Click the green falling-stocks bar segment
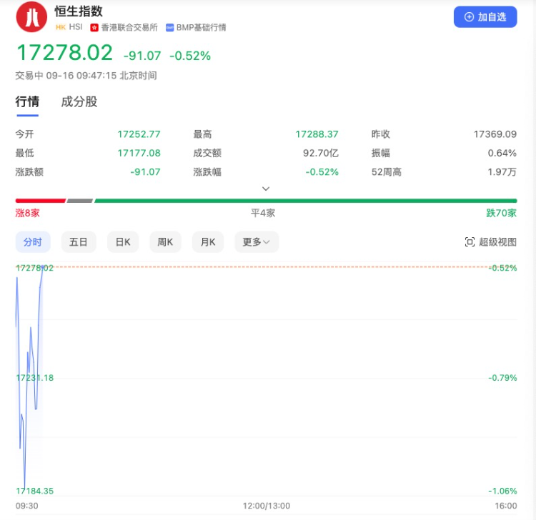Screen dimensions: 536x520 [306, 201]
